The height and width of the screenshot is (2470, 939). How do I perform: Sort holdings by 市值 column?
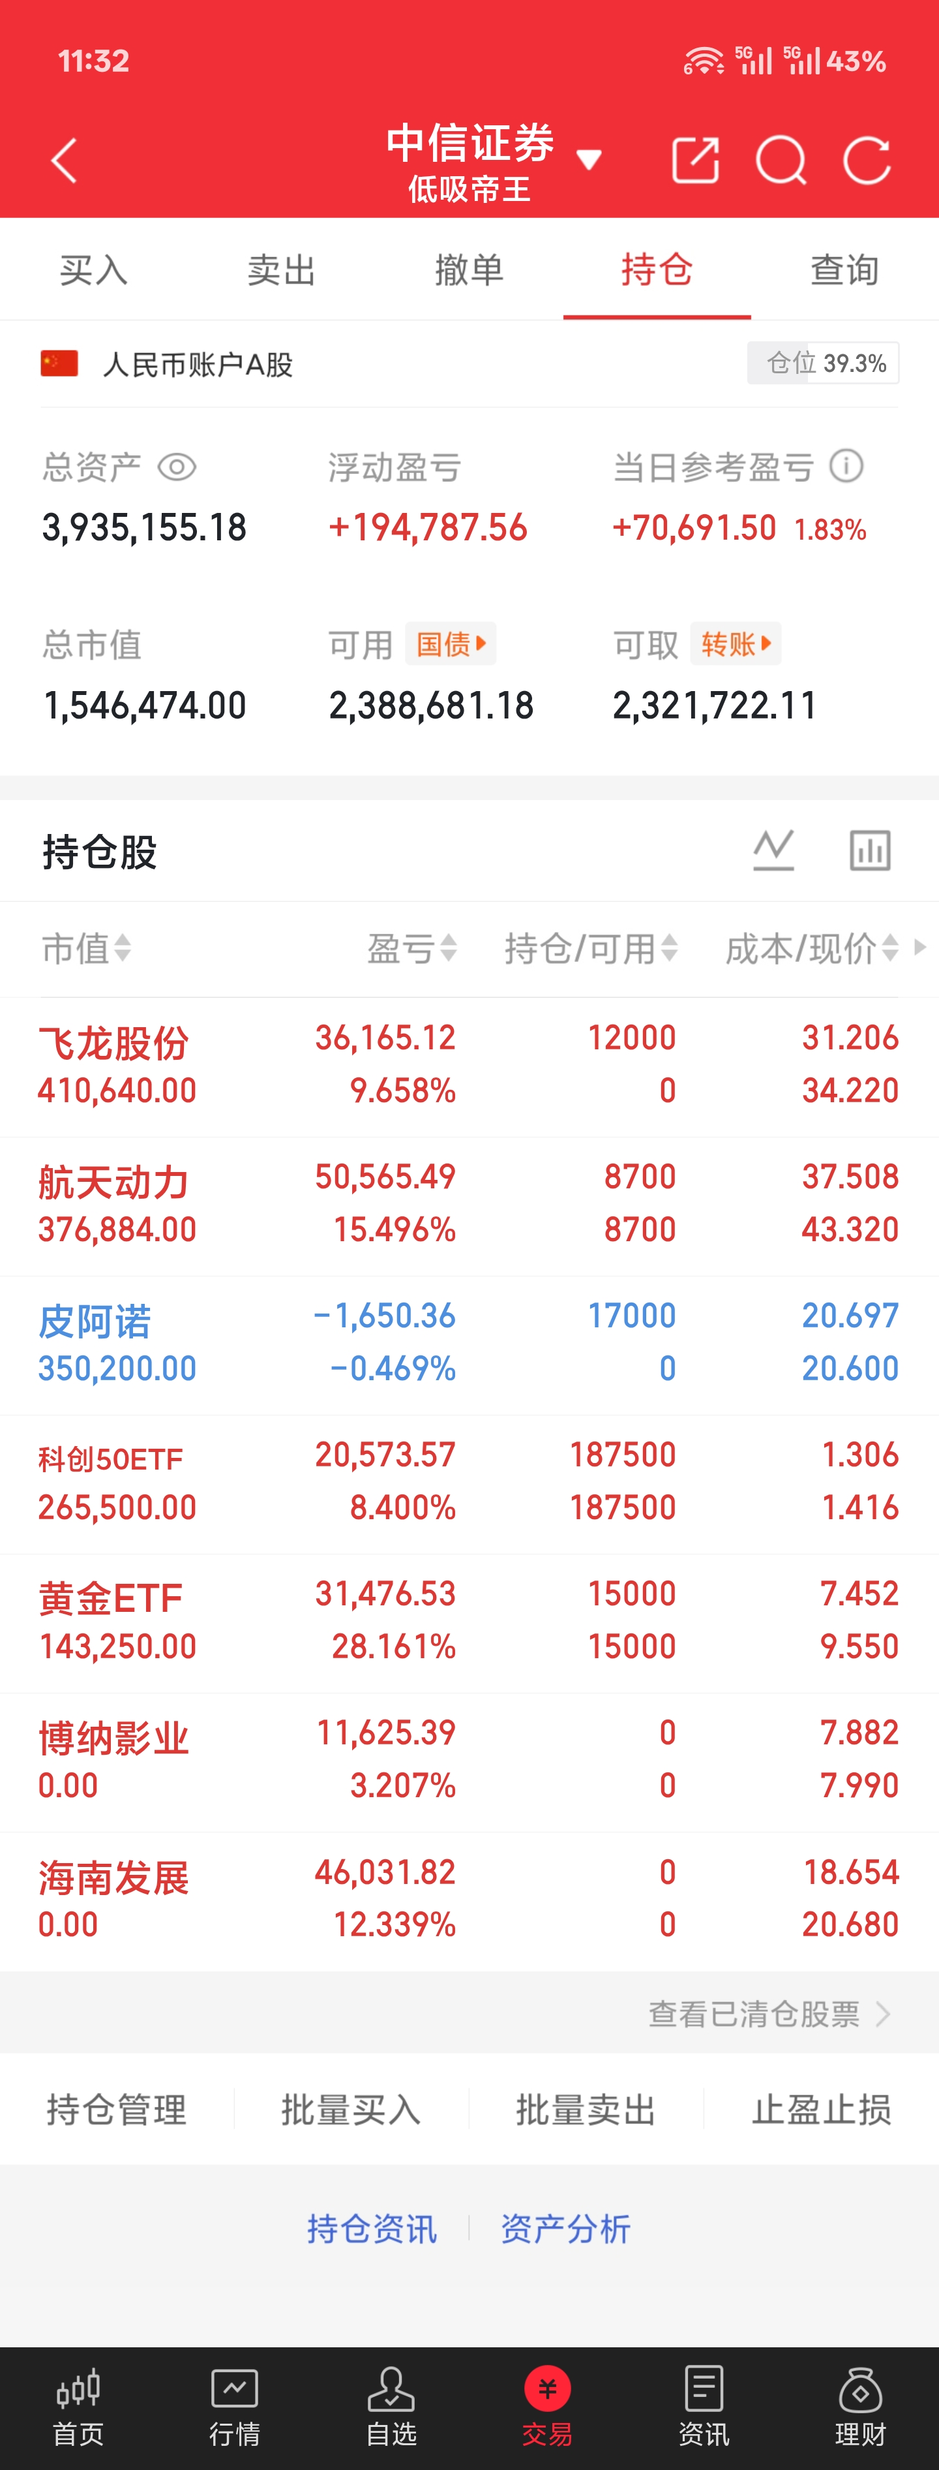click(x=86, y=948)
